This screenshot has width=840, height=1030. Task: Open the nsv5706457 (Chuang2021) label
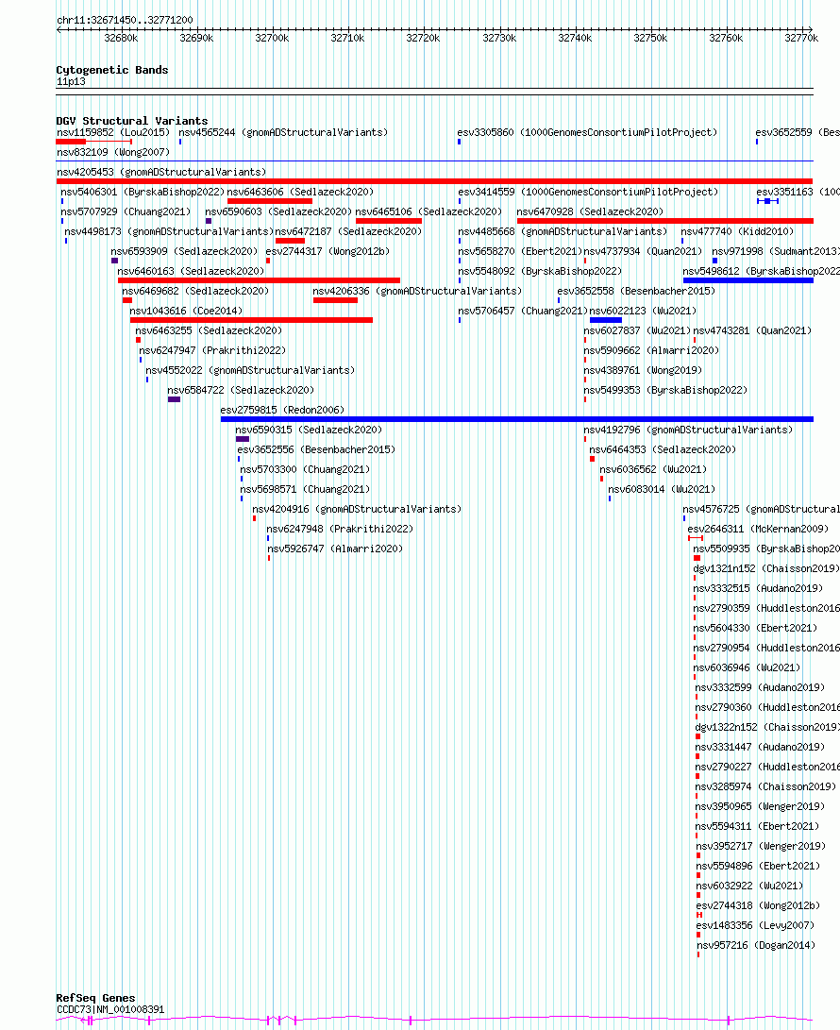click(523, 310)
